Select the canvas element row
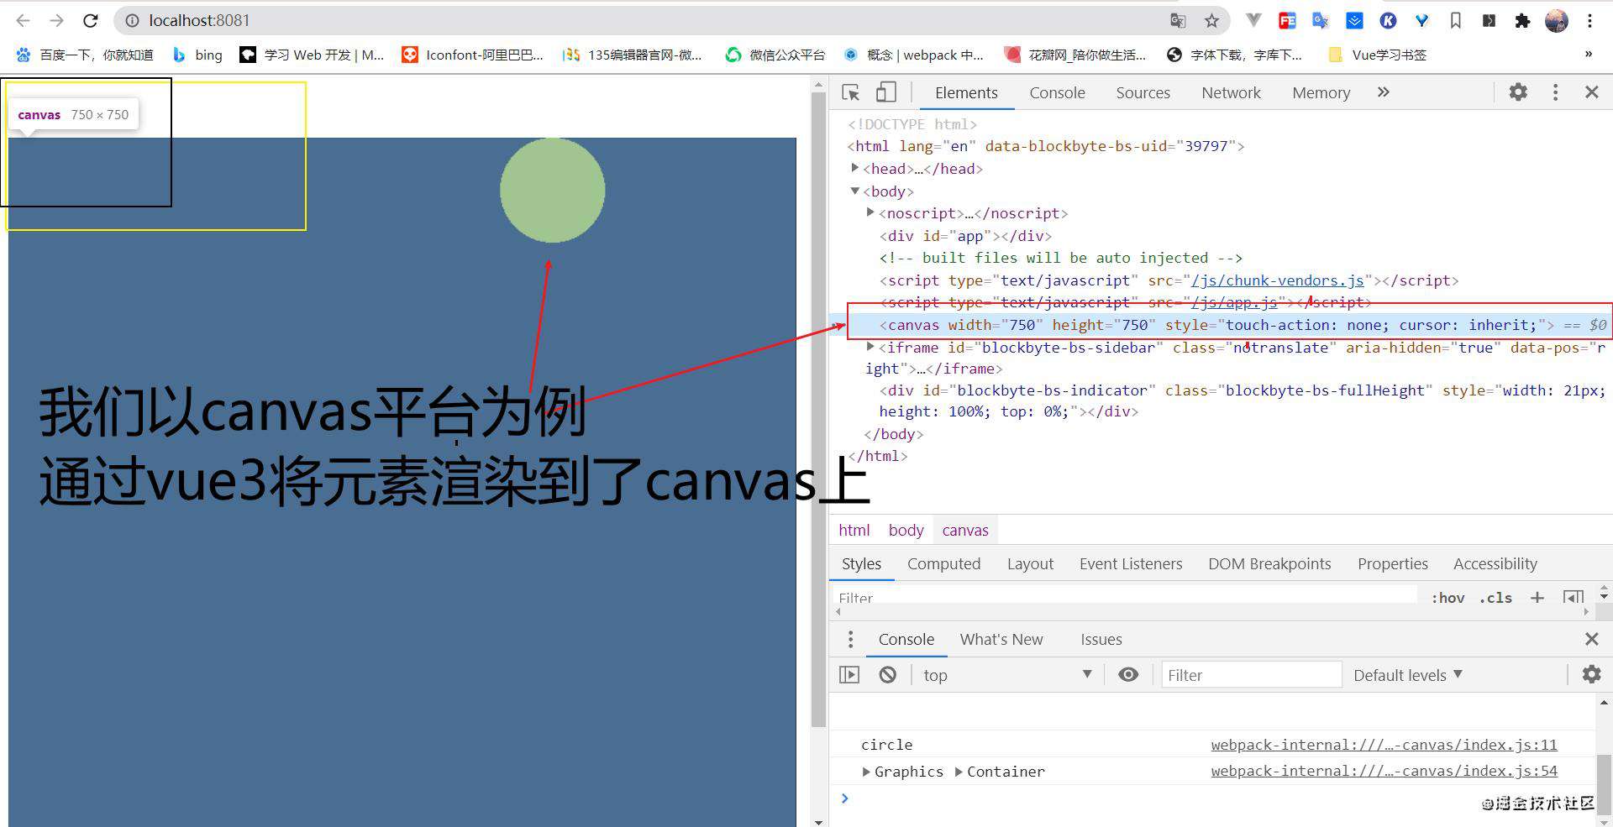The height and width of the screenshot is (827, 1613). pyautogui.click(x=1221, y=325)
